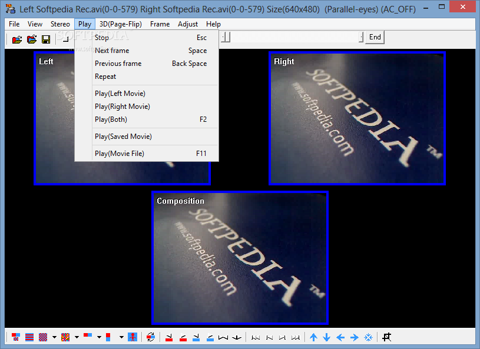Screen dimensions: 480x349
Task: Choose Next frame menu entry
Action: click(x=147, y=51)
